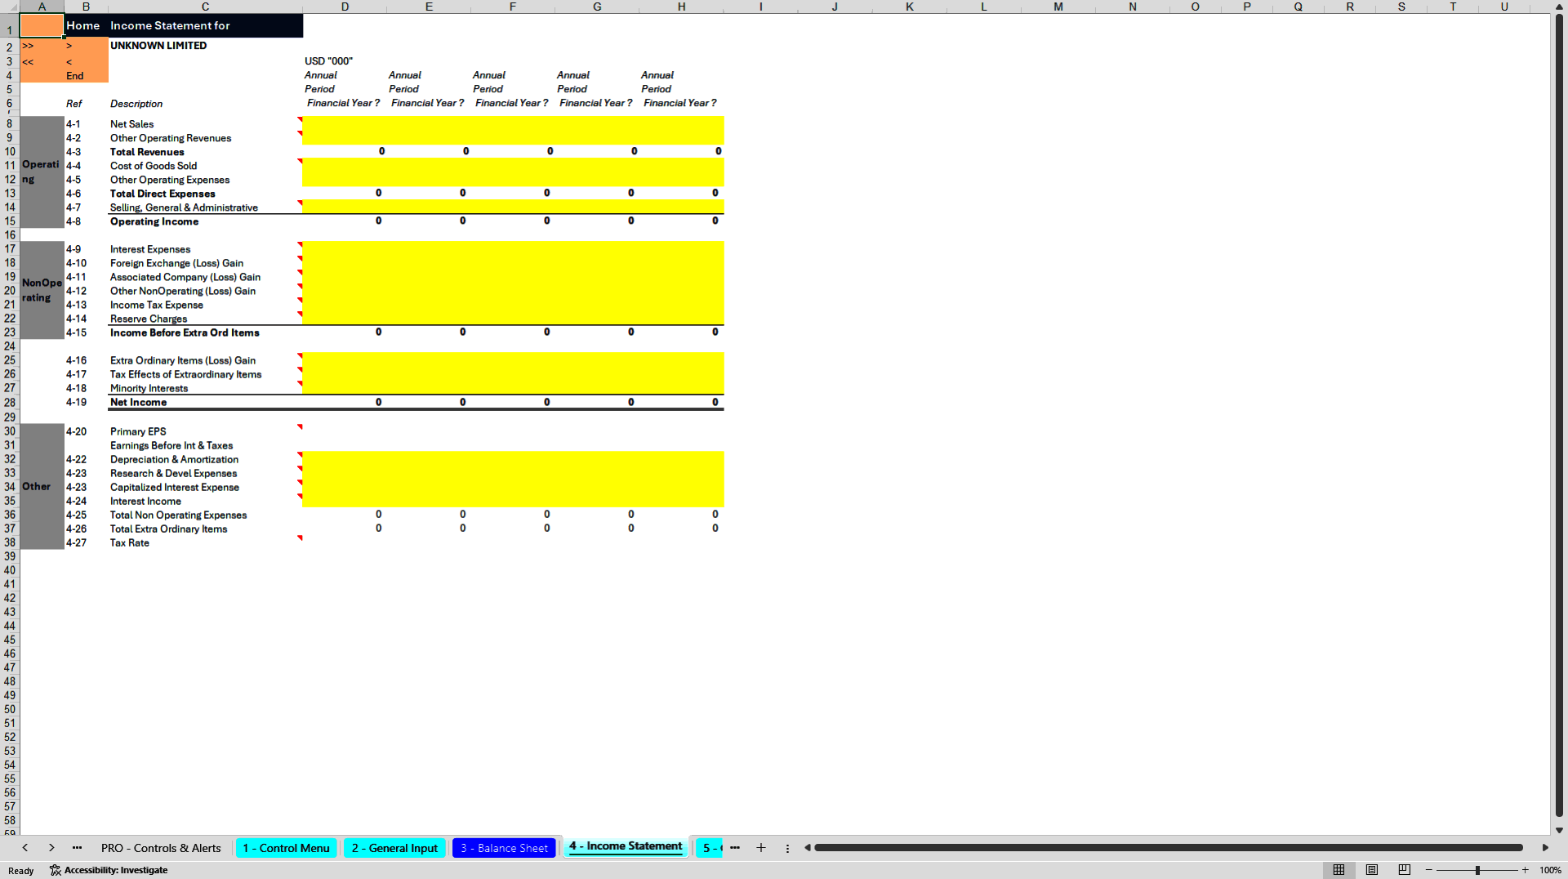Open more sheets ellipsis after tab 5

pyautogui.click(x=735, y=848)
